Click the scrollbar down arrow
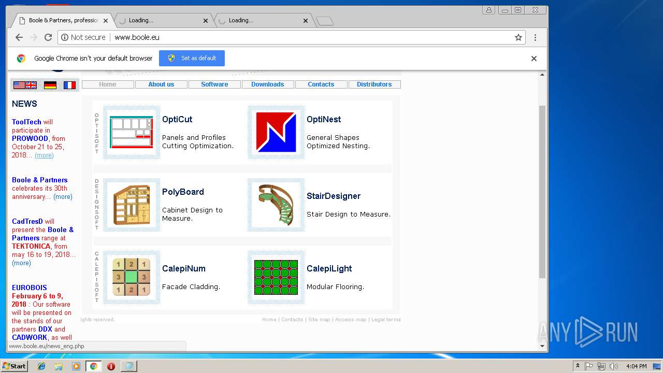663x373 pixels. pos(542,346)
